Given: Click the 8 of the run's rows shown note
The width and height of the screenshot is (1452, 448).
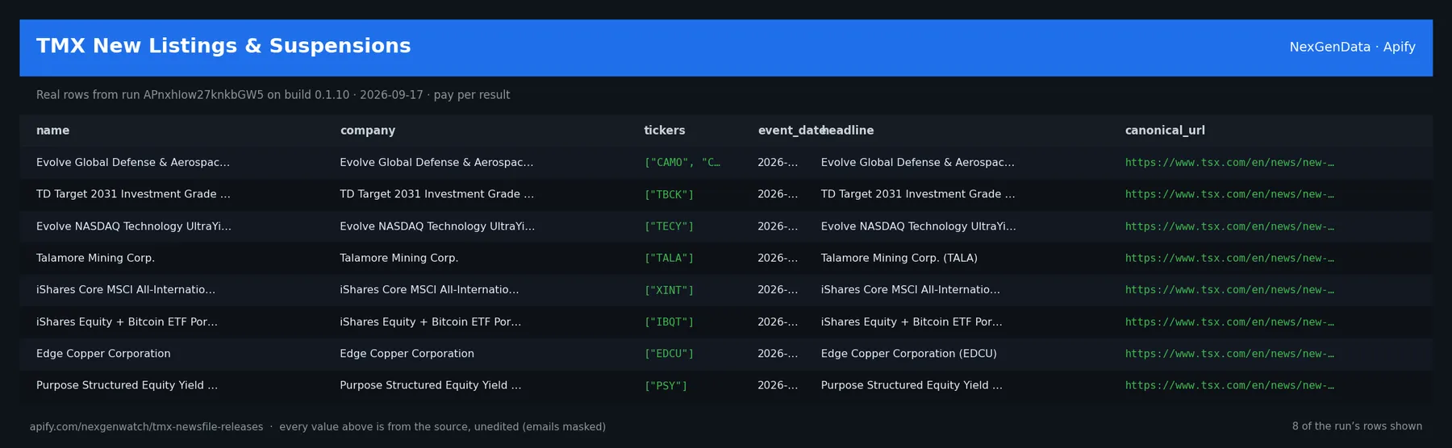Looking at the screenshot, I should pos(1357,427).
